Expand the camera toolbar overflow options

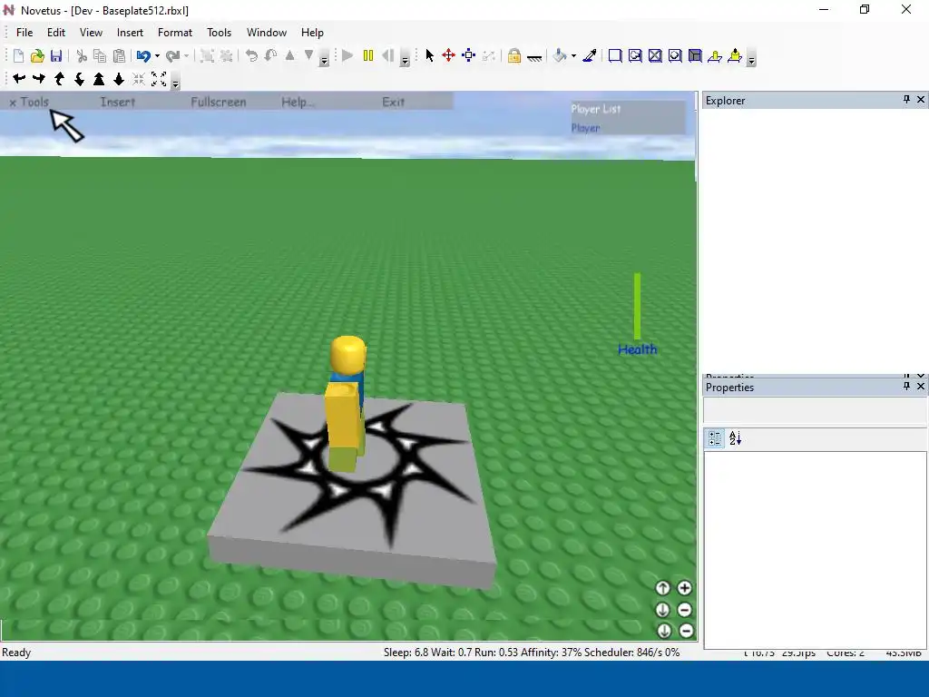(x=175, y=83)
